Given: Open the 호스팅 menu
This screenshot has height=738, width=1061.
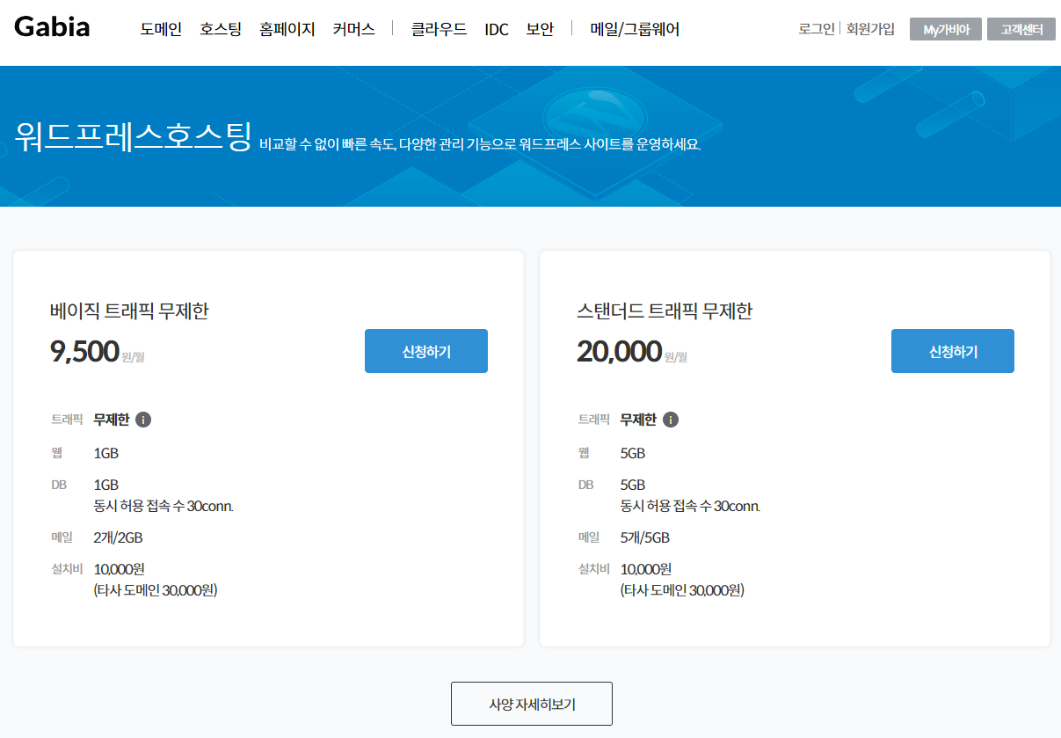Looking at the screenshot, I should click(x=220, y=28).
